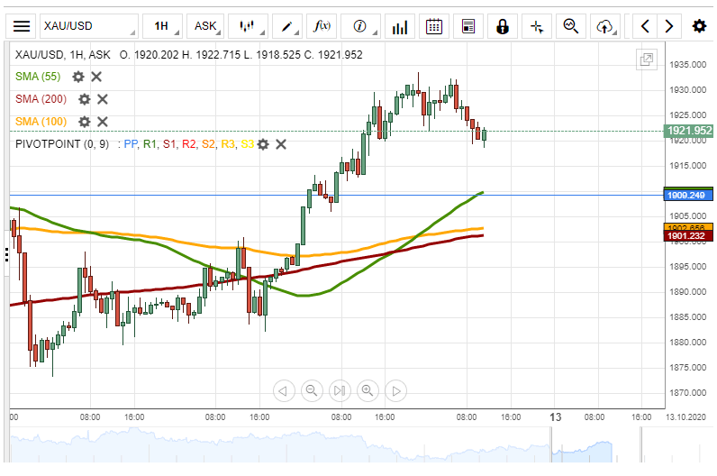The height and width of the screenshot is (476, 717).
Task: Open the hamburger main menu
Action: (22, 26)
